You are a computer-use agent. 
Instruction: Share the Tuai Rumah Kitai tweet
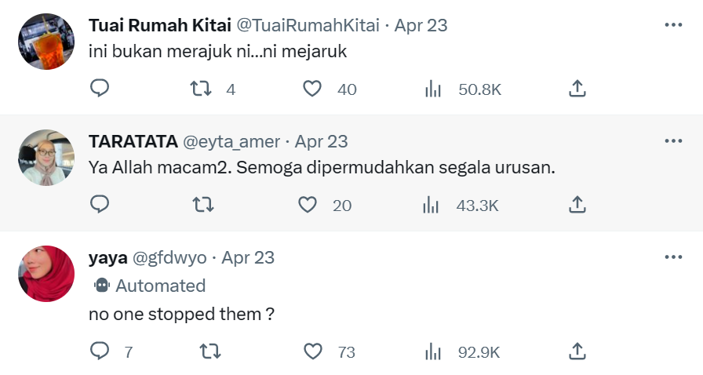click(577, 89)
